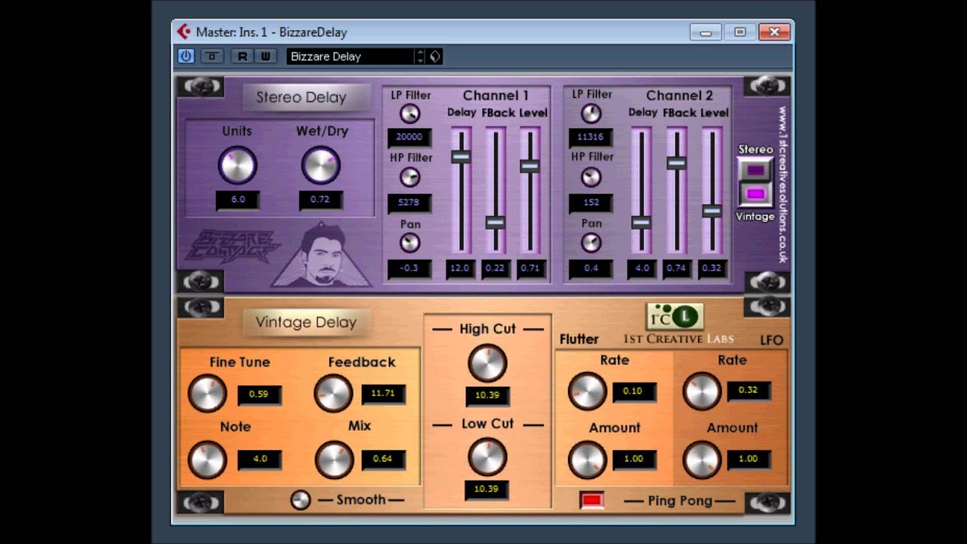Adjust the Flutter Rate knob

point(587,391)
